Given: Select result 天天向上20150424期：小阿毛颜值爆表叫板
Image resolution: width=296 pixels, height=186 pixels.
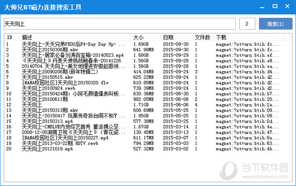Looking at the screenshot, I should coord(74,94).
